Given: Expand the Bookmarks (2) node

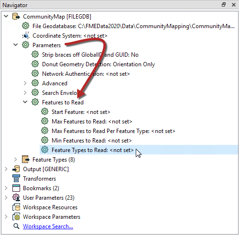Looking at the screenshot, I should pos(6,188).
